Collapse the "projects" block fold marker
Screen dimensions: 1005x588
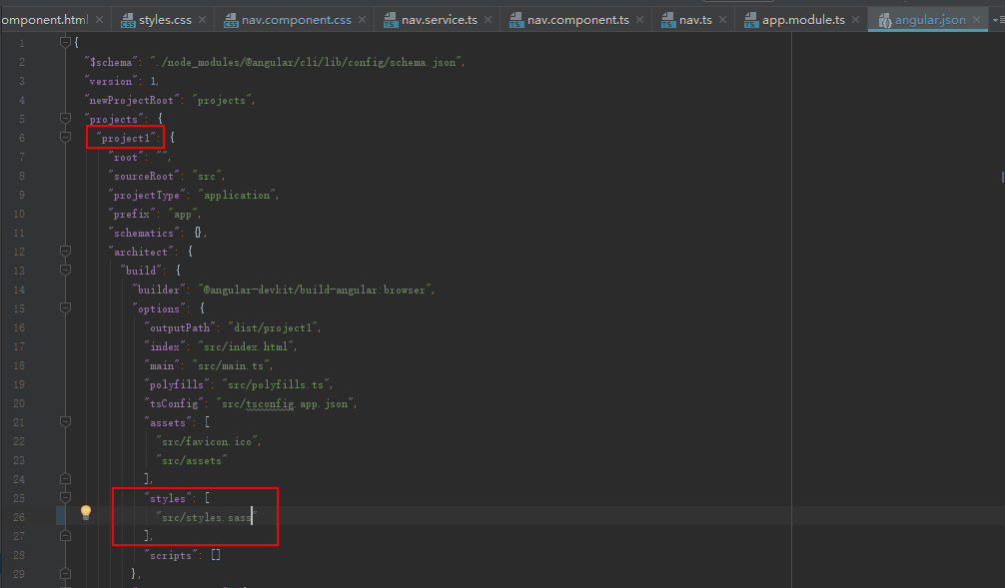pyautogui.click(x=65, y=119)
